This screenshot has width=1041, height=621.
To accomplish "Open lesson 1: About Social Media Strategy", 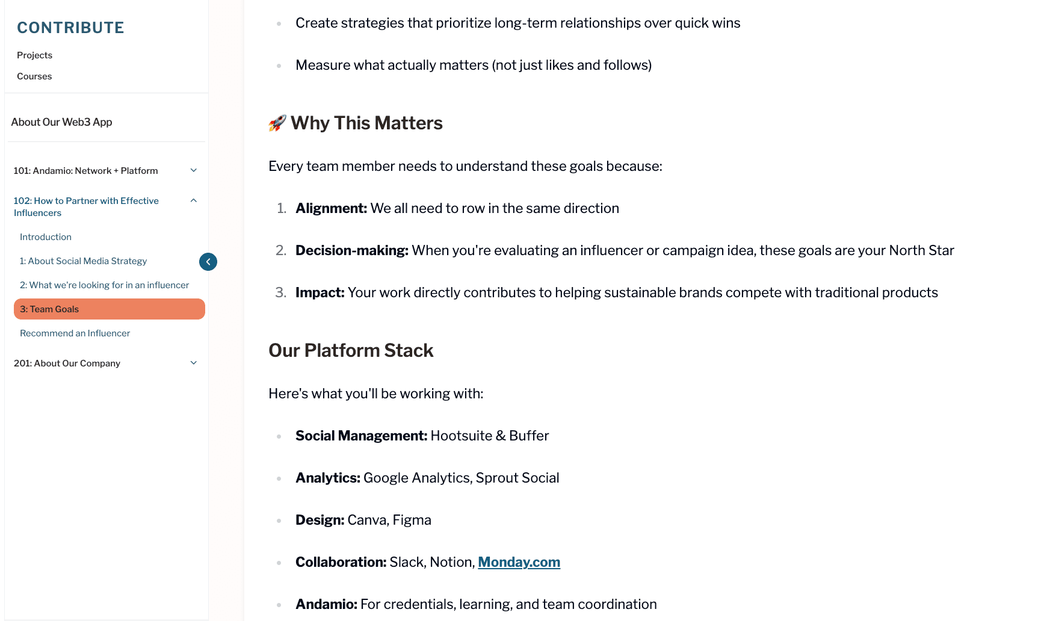I will tap(83, 261).
